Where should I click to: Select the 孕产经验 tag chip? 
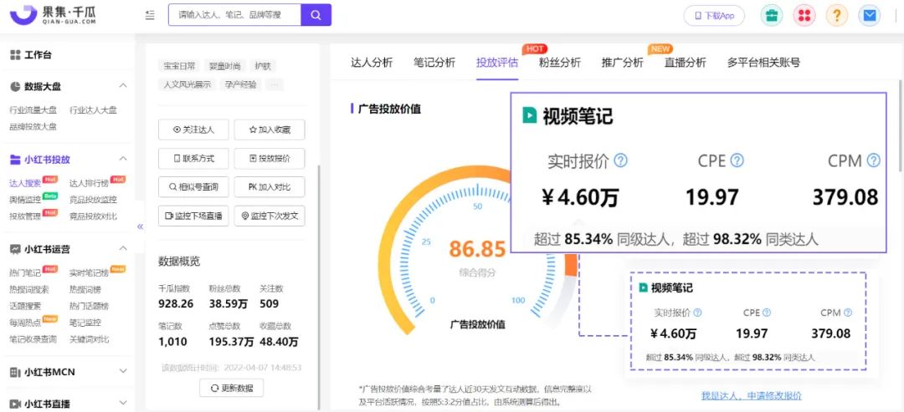[x=241, y=84]
